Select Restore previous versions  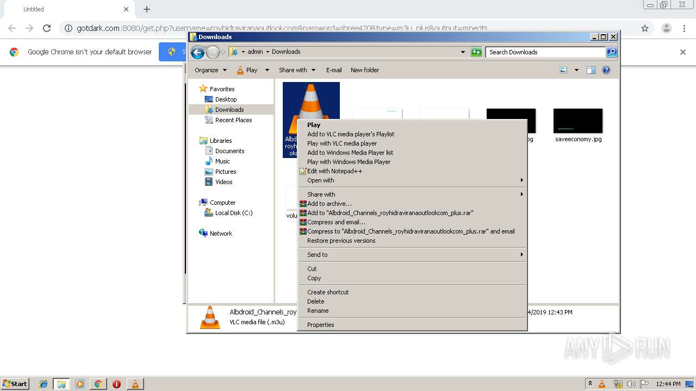click(x=412, y=241)
